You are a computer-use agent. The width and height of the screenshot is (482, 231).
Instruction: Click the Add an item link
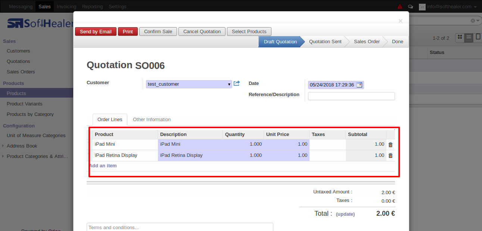(103, 165)
